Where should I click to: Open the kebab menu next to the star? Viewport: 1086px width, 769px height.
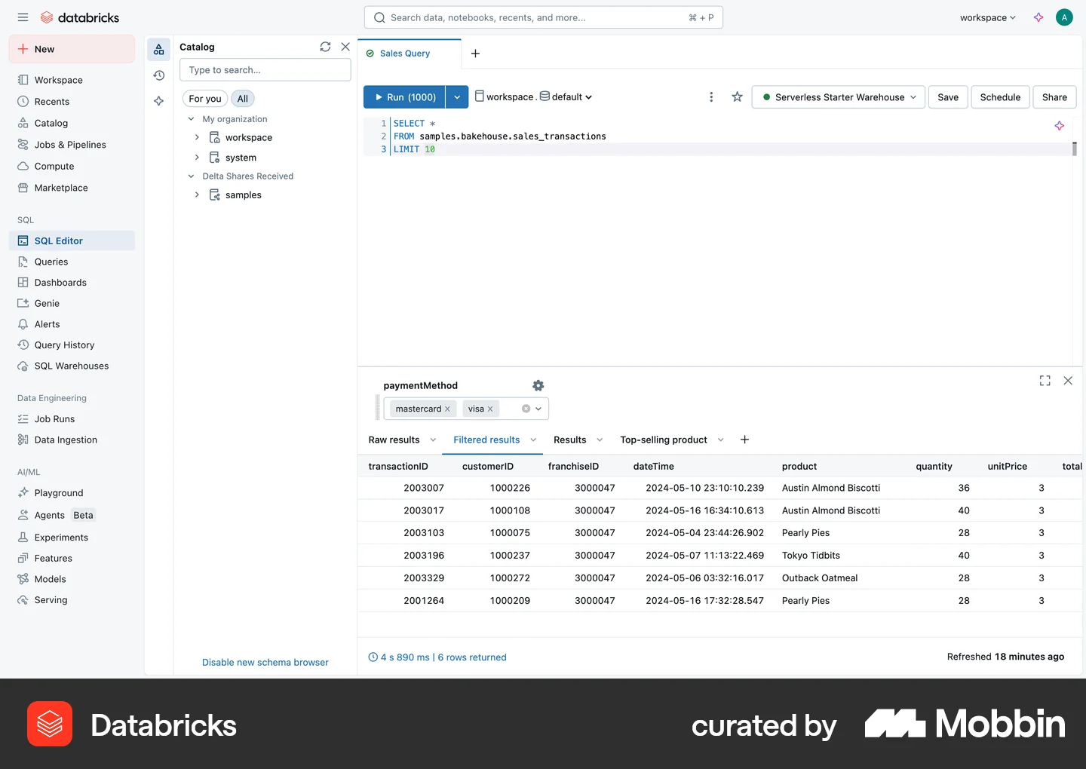pyautogui.click(x=711, y=97)
